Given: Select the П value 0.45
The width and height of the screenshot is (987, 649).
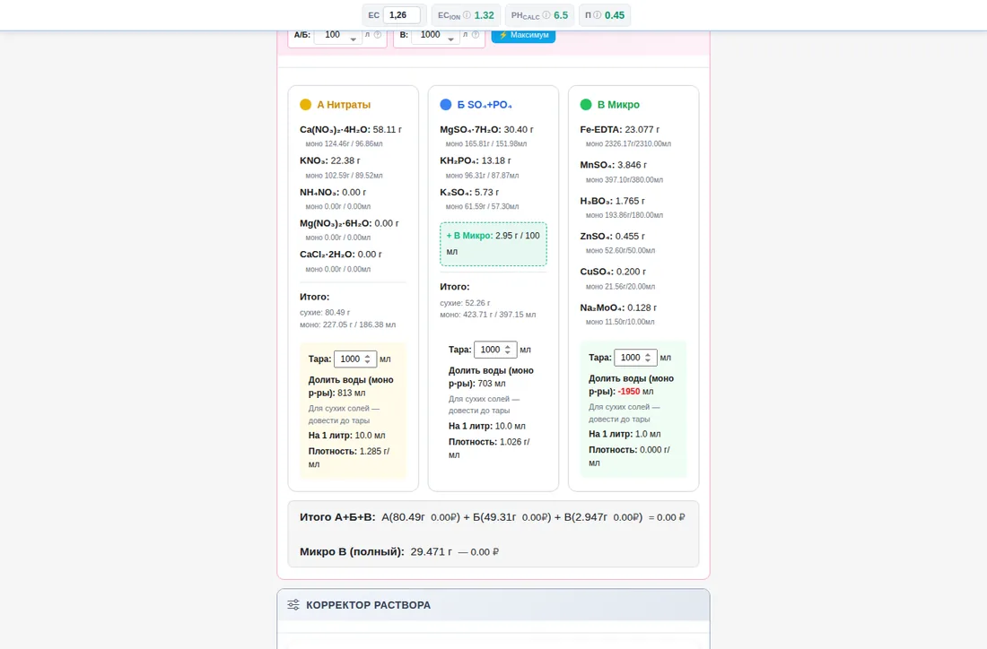Looking at the screenshot, I should coord(615,15).
